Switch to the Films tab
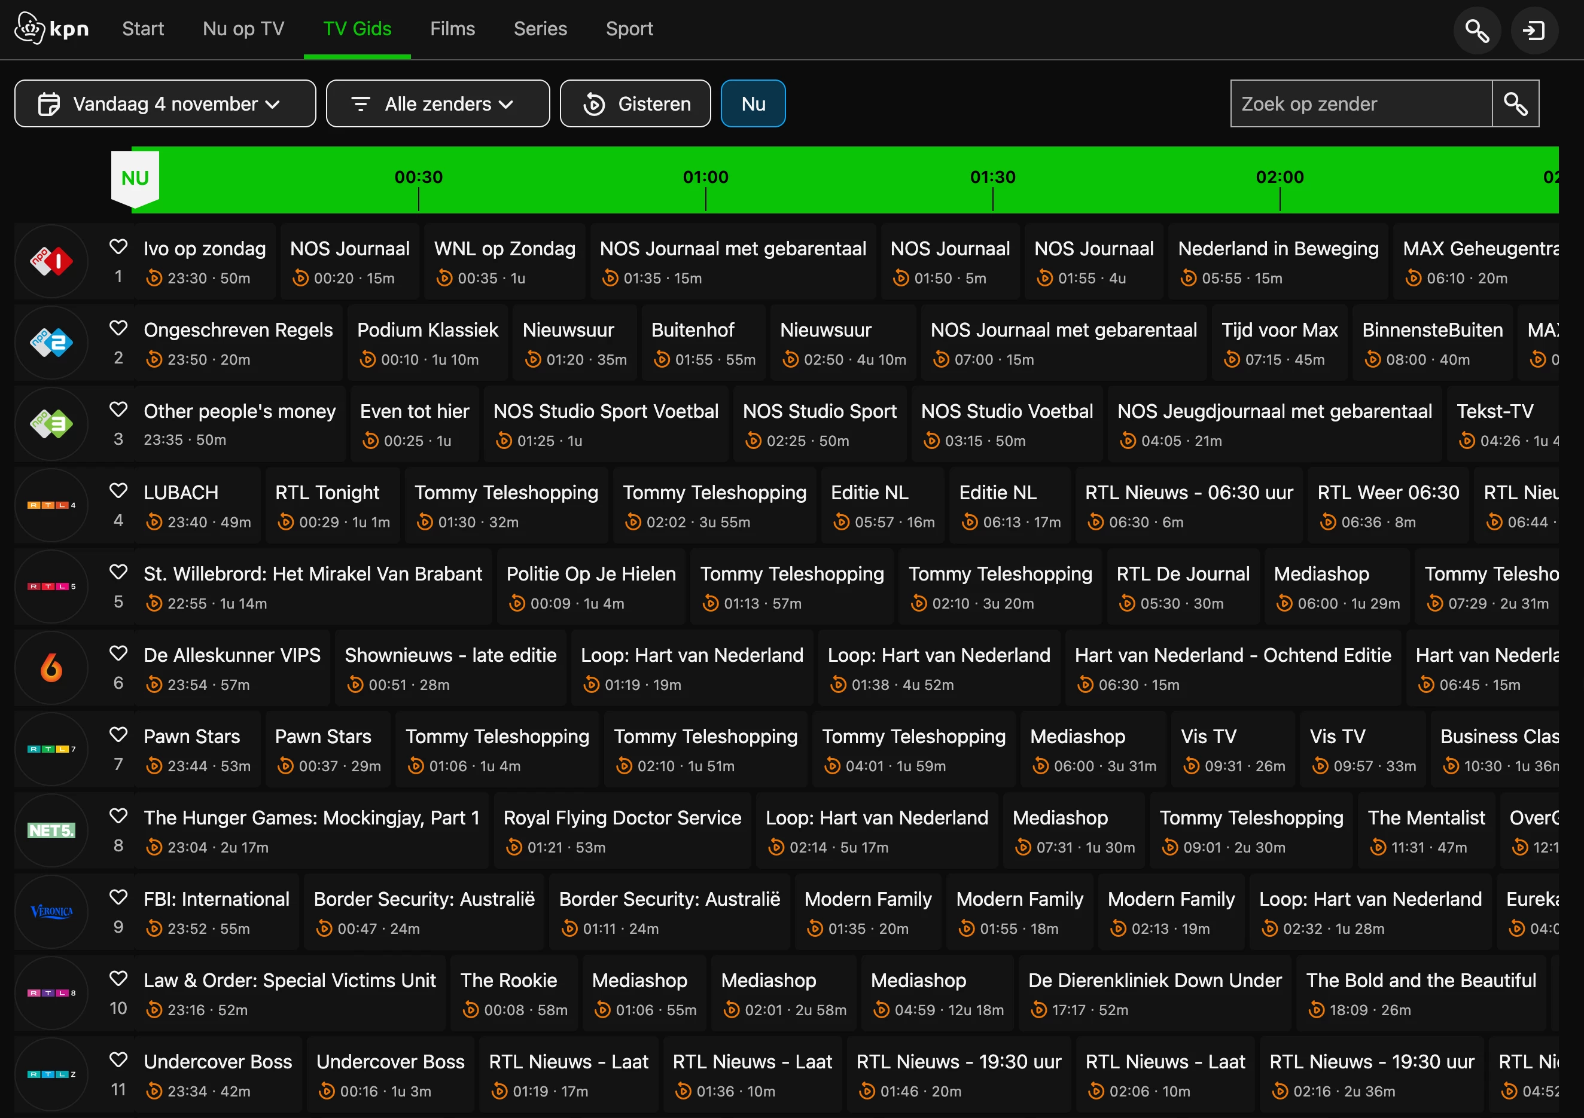 [x=453, y=29]
